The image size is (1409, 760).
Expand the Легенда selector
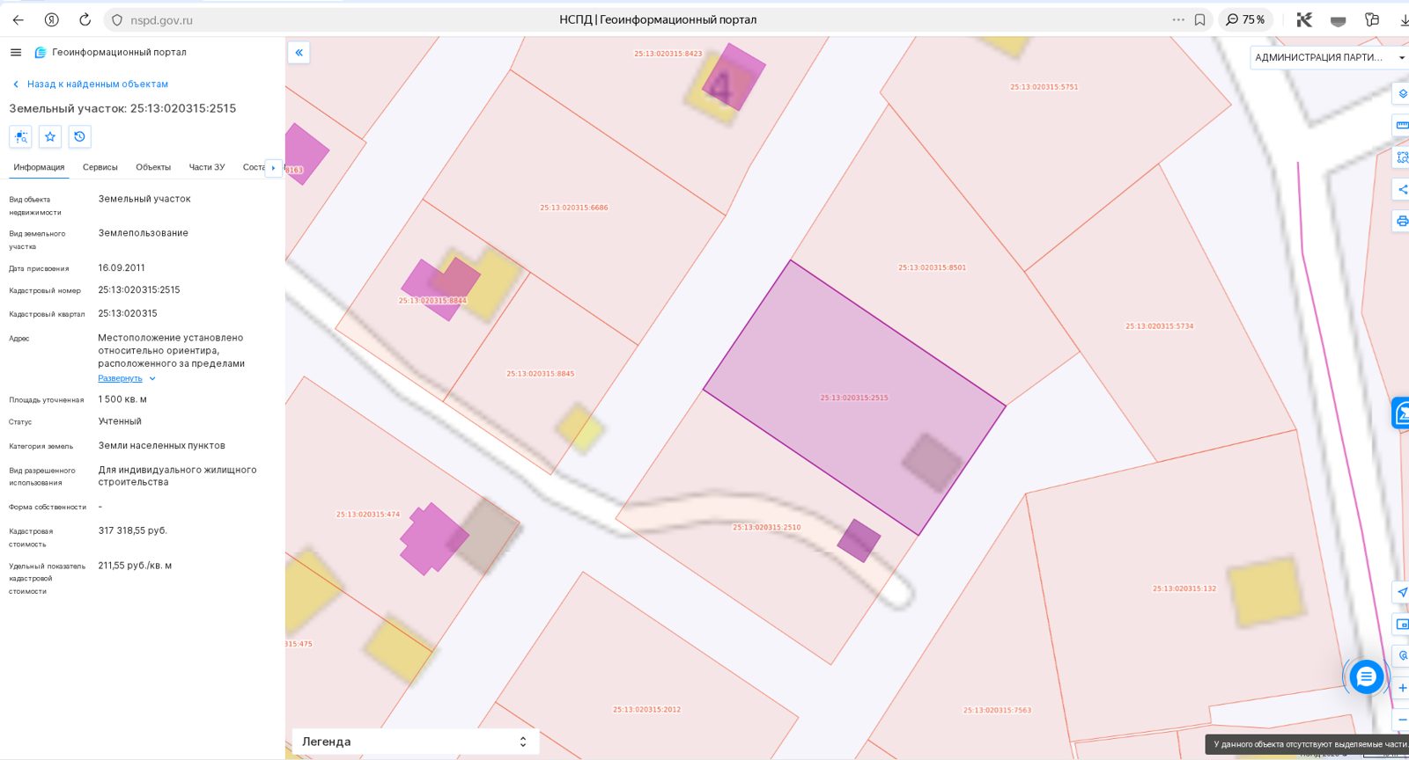[415, 742]
